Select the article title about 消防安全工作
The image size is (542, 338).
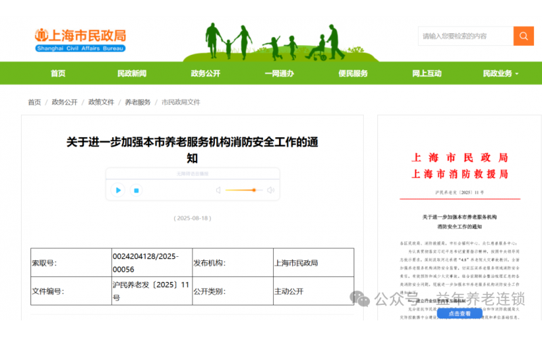tap(192, 150)
